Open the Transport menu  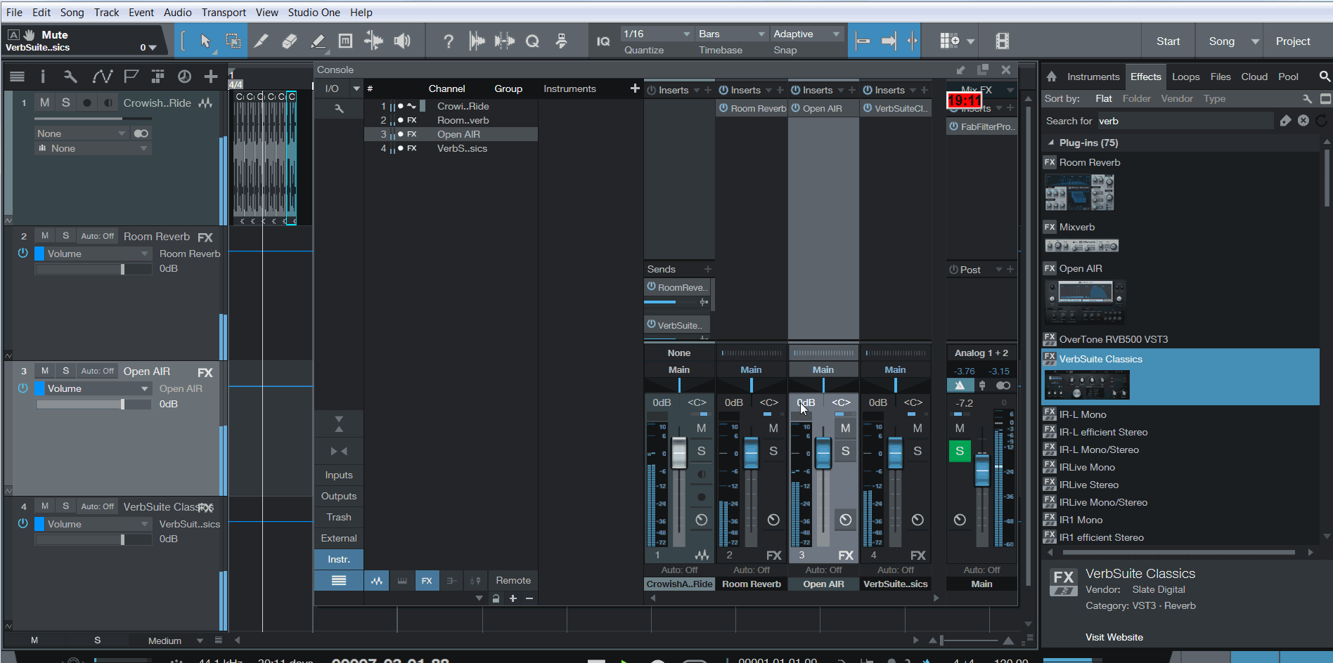pos(224,12)
